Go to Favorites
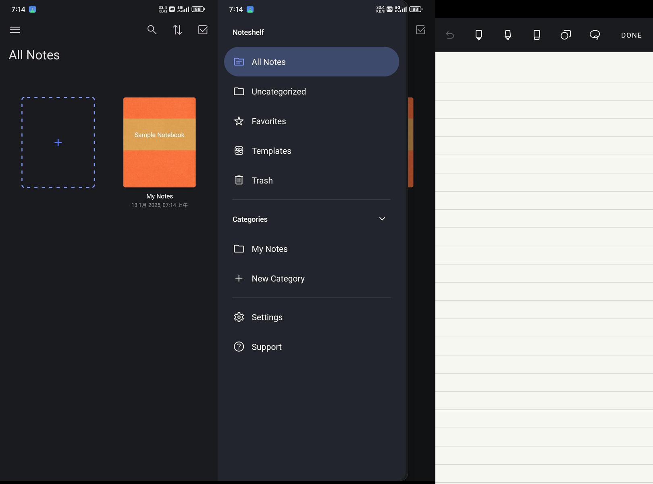 click(312, 121)
